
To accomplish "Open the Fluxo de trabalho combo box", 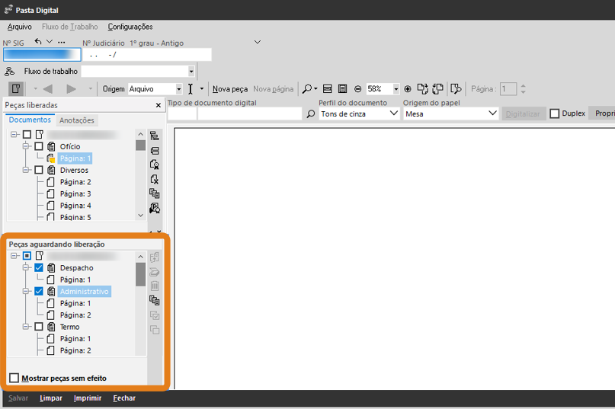I will pyautogui.click(x=191, y=72).
